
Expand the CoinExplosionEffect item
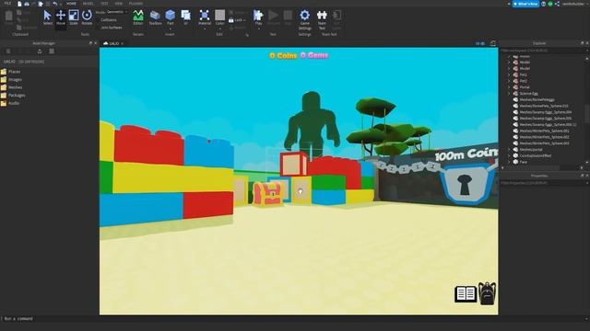509,155
